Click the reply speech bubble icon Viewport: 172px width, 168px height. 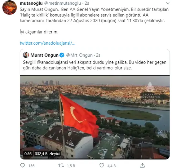pyautogui.click(x=23, y=165)
